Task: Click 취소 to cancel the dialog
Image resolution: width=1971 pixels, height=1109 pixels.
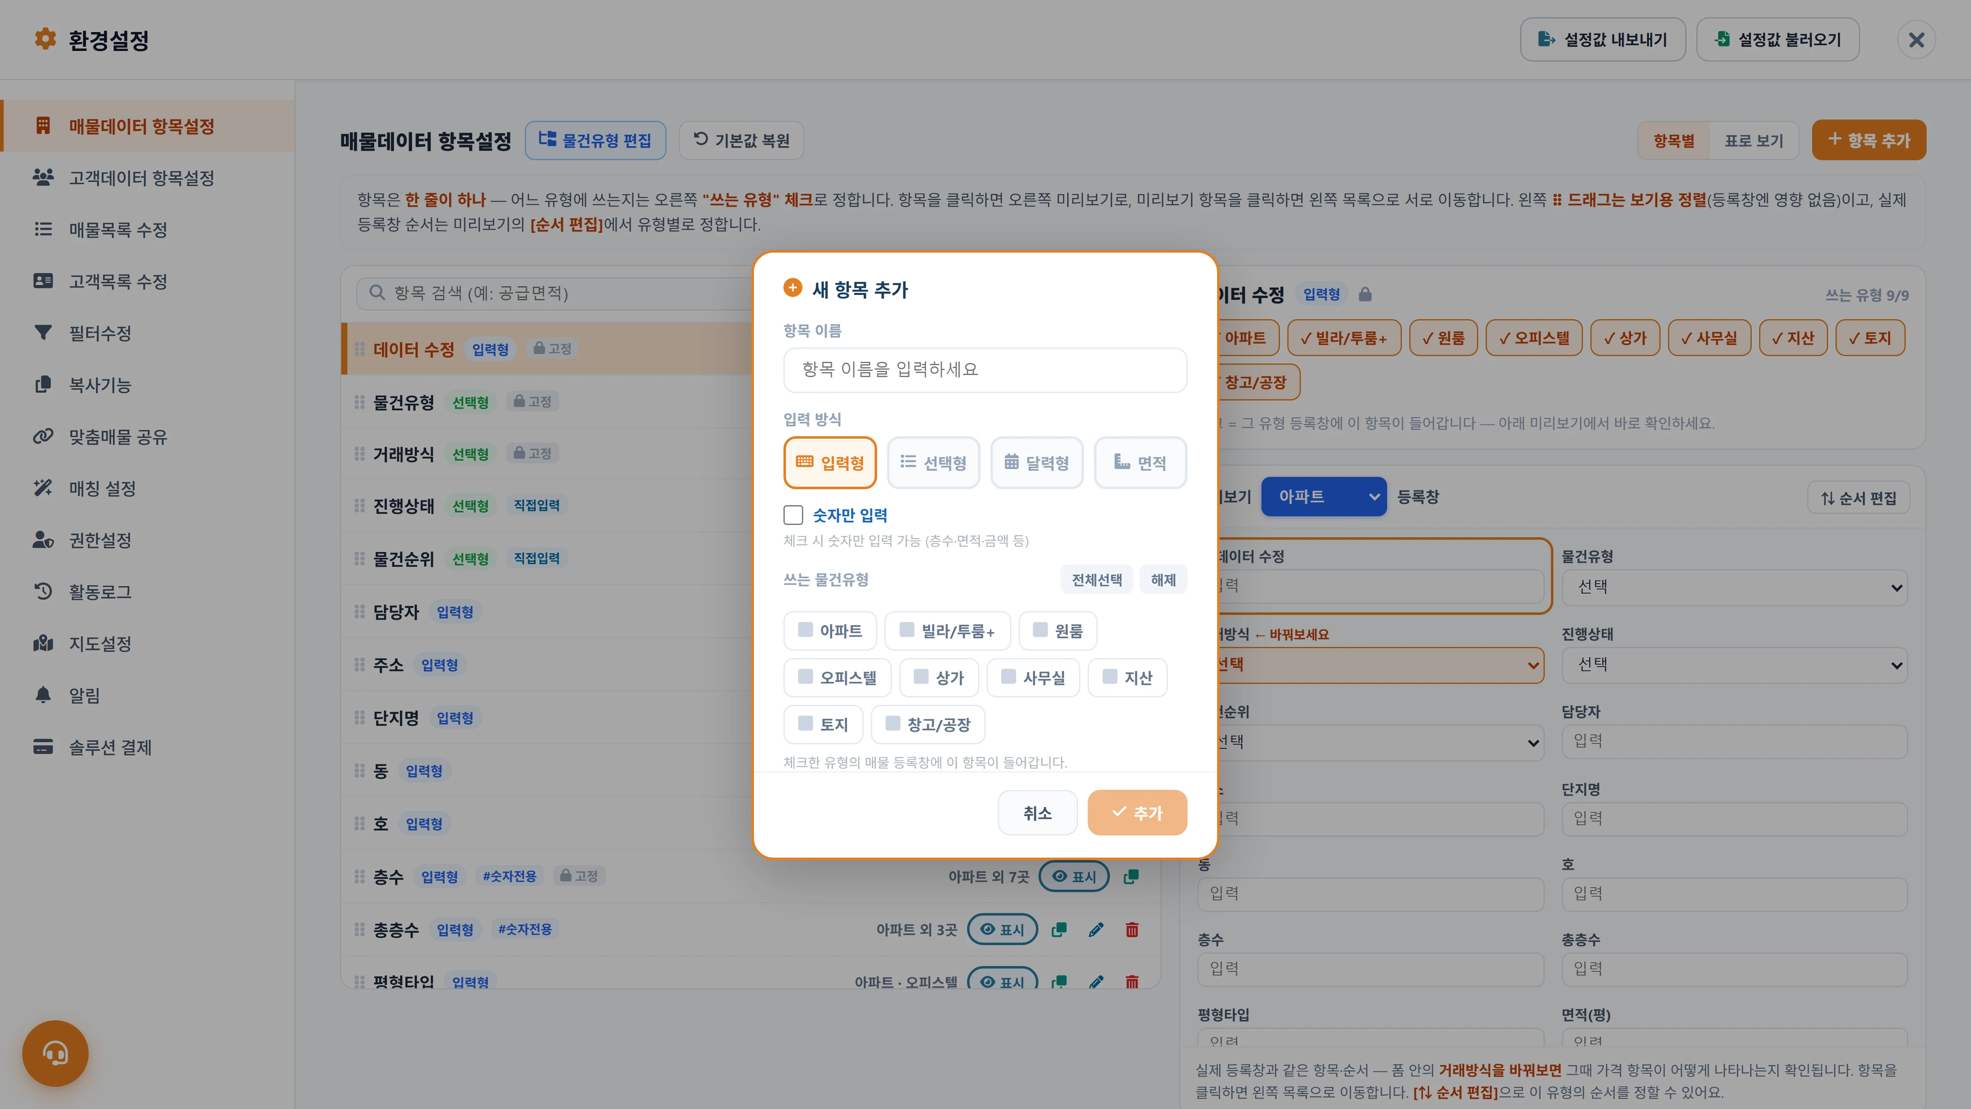Action: [x=1038, y=813]
